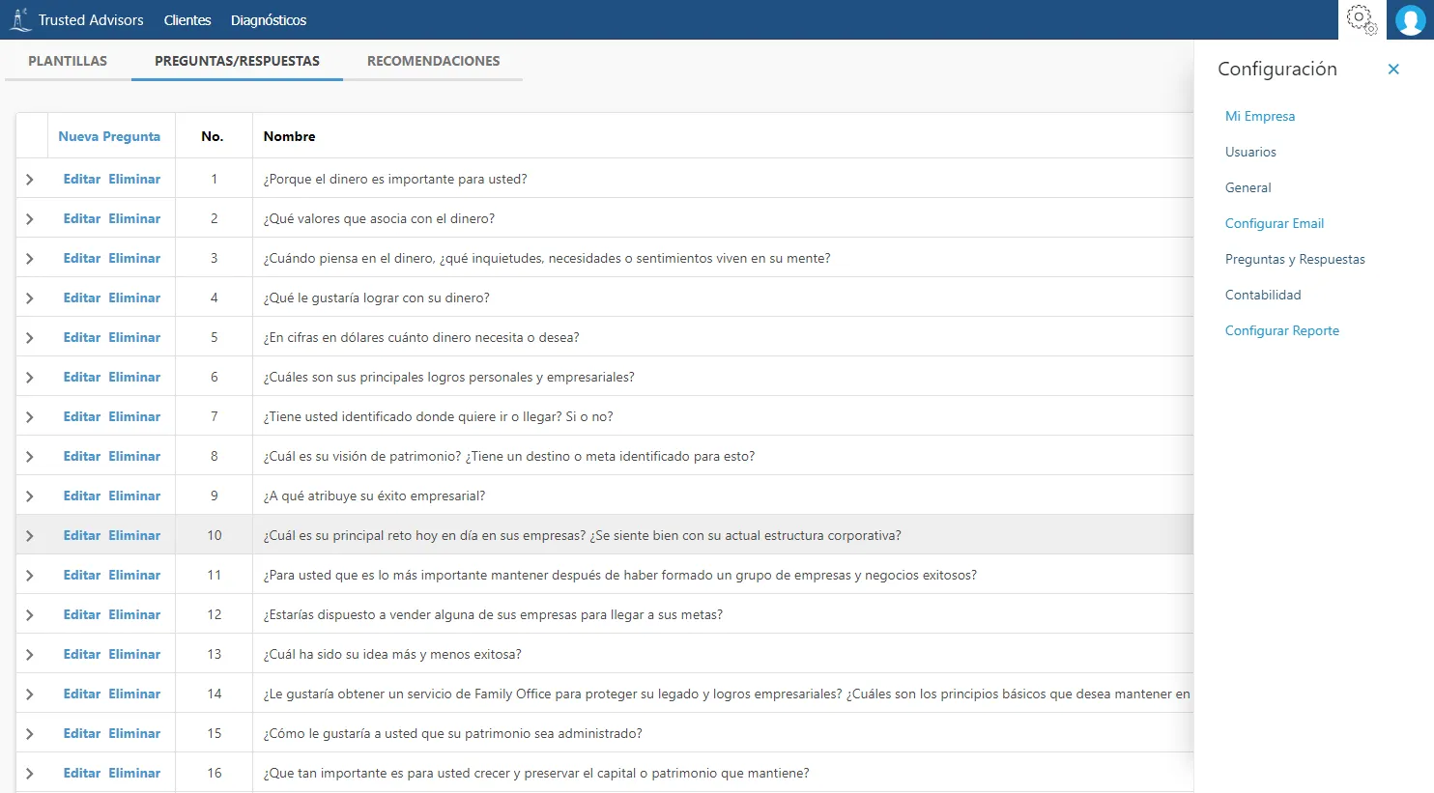Open Configurar Reporte settings
1434x793 pixels.
(x=1282, y=329)
